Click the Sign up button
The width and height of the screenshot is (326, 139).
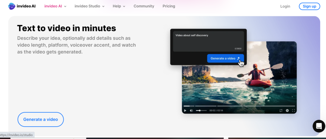click(309, 6)
